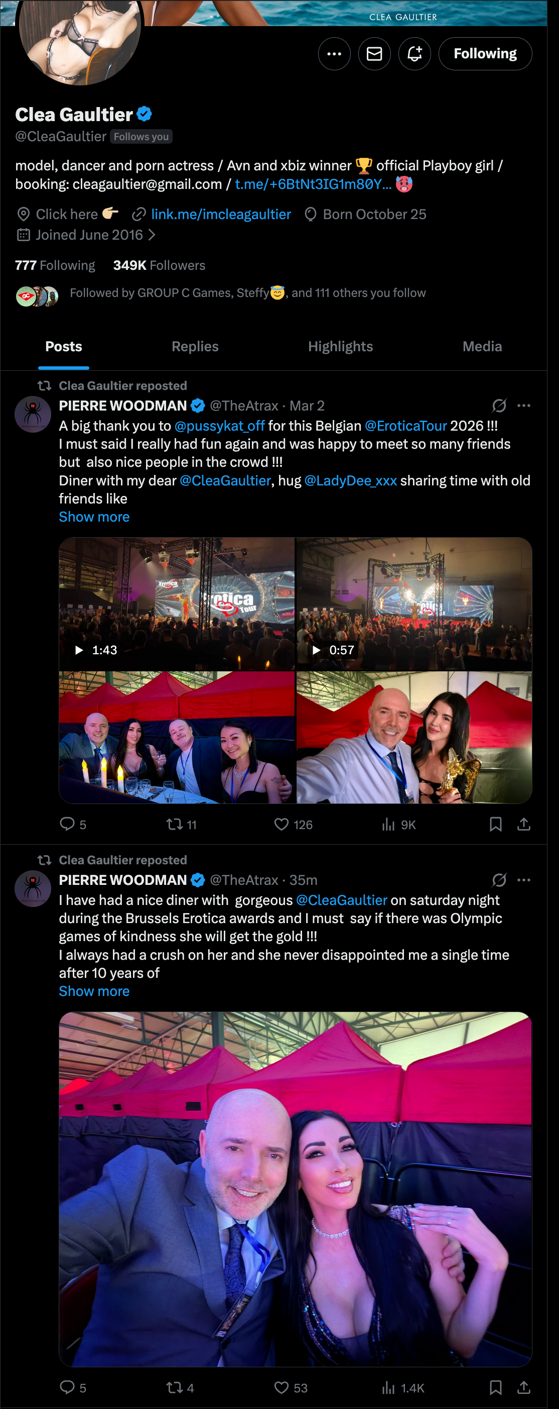Send a direct message via envelope icon
The image size is (559, 1409).
pyautogui.click(x=374, y=54)
